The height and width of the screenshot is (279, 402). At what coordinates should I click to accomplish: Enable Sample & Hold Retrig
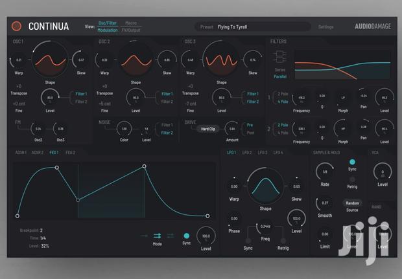(352, 179)
